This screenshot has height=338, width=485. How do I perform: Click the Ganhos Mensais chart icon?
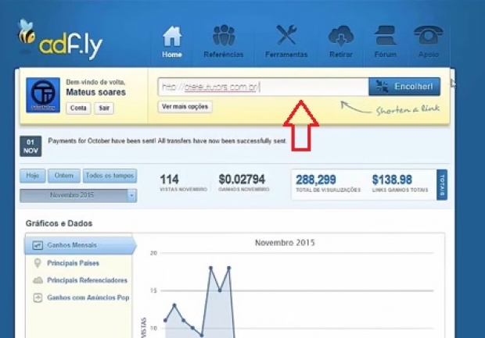point(38,245)
